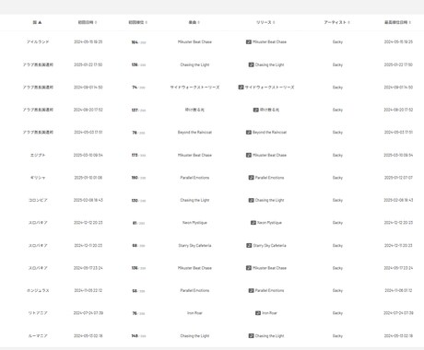This screenshot has width=424, height=350.
Task: Sort by the 初回順位 column header
Action: click(x=137, y=22)
